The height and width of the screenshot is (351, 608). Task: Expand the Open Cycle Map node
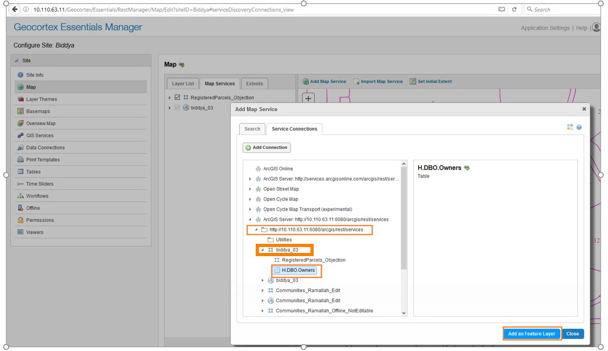(x=250, y=199)
